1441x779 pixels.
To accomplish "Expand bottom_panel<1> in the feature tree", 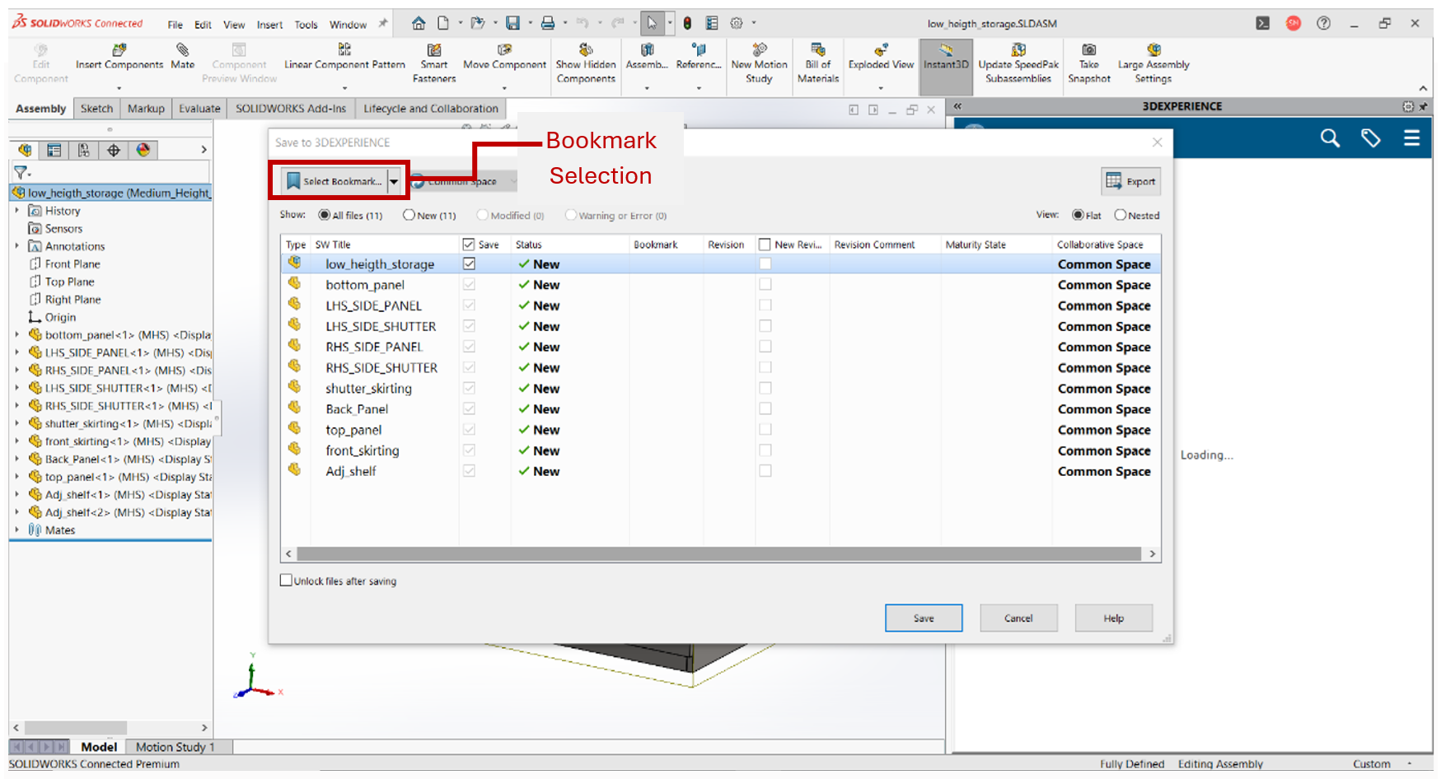I will 16,335.
